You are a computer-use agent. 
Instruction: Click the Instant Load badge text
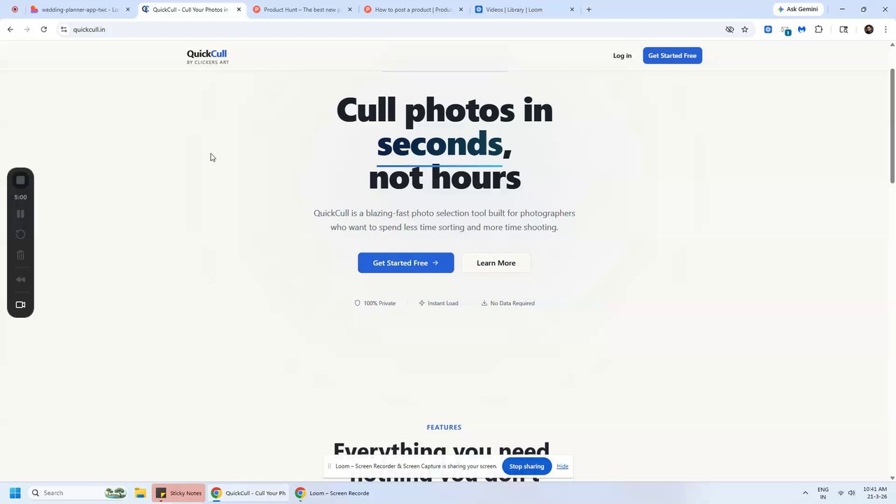443,303
